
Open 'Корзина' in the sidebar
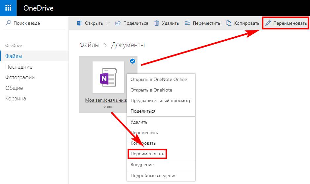[16, 98]
